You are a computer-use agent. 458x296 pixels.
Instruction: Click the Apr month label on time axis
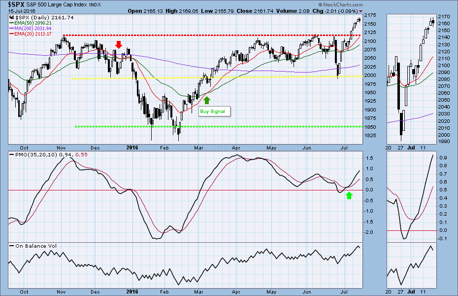236,147
